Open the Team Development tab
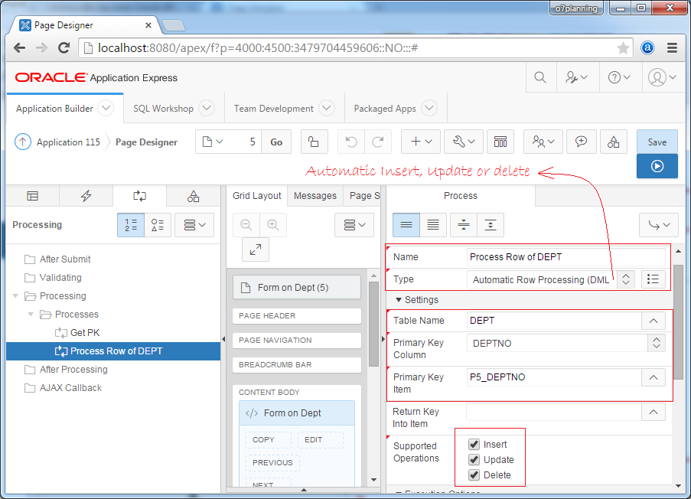The width and height of the screenshot is (691, 499). pos(274,109)
